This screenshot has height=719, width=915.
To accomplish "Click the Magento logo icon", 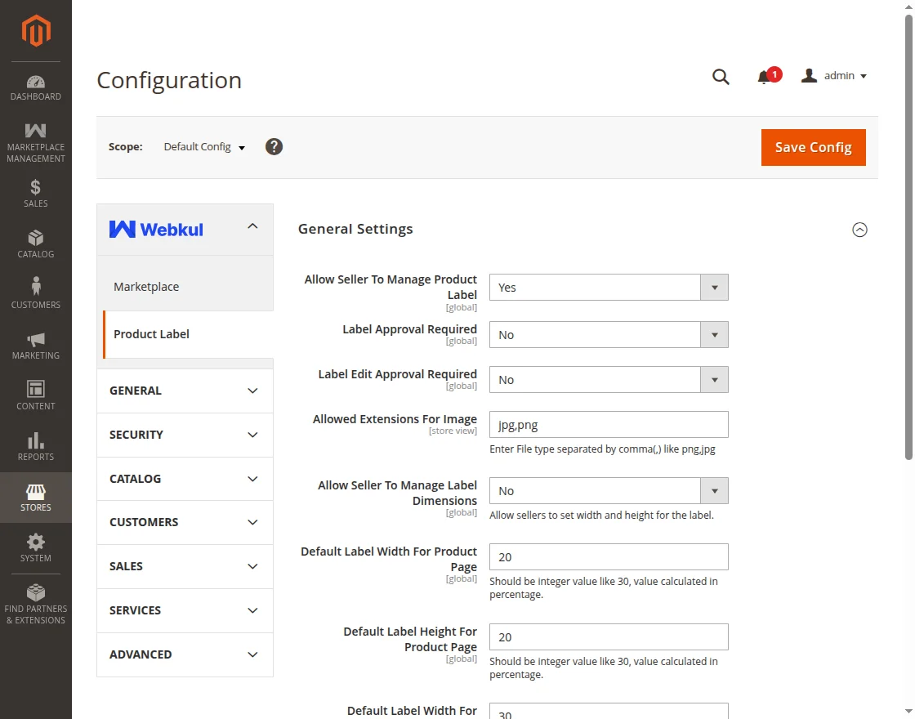I will click(36, 31).
